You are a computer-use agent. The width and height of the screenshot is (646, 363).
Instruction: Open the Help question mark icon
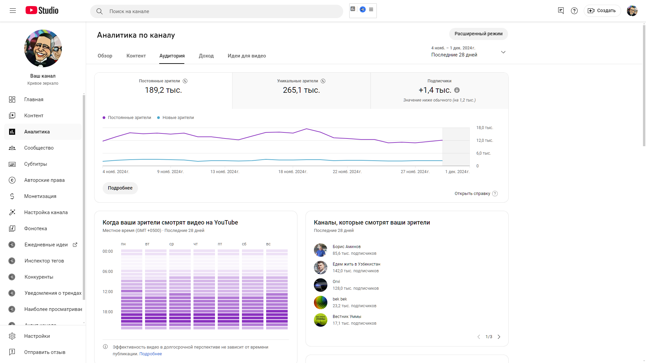[574, 11]
